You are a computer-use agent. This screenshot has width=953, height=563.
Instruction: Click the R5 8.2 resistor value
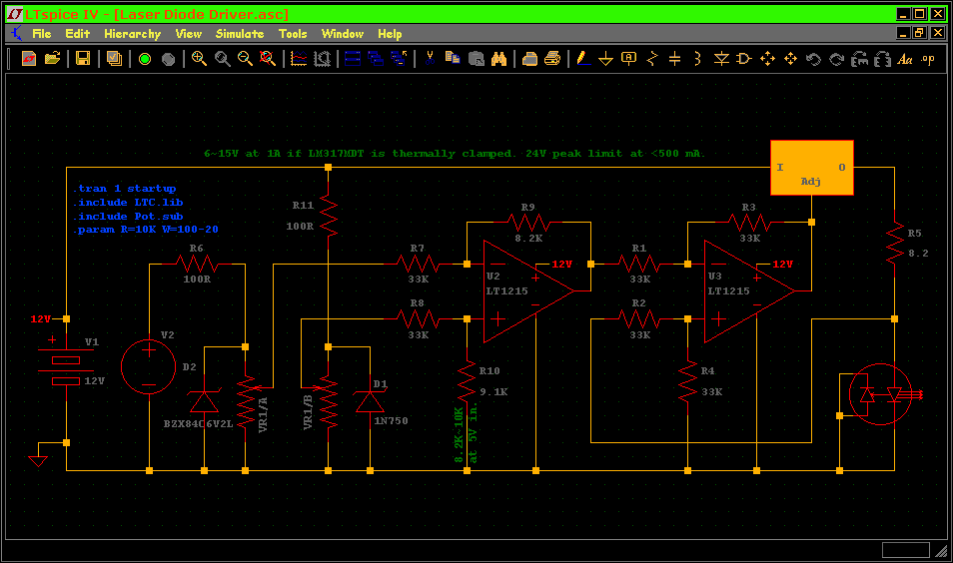pyautogui.click(x=918, y=254)
